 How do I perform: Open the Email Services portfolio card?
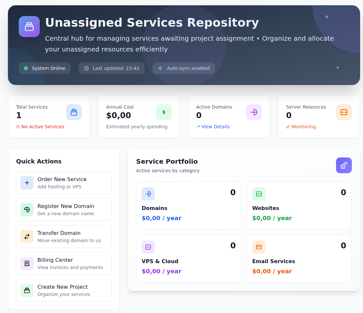pyautogui.click(x=299, y=259)
